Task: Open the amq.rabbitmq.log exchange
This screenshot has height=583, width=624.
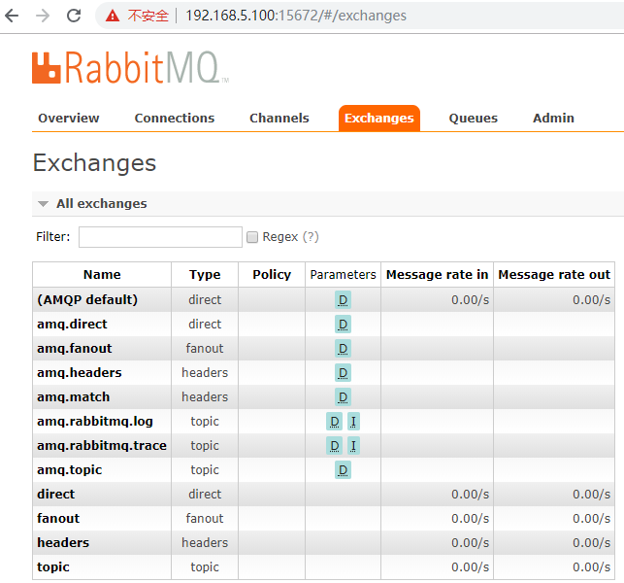Action: coord(95,421)
